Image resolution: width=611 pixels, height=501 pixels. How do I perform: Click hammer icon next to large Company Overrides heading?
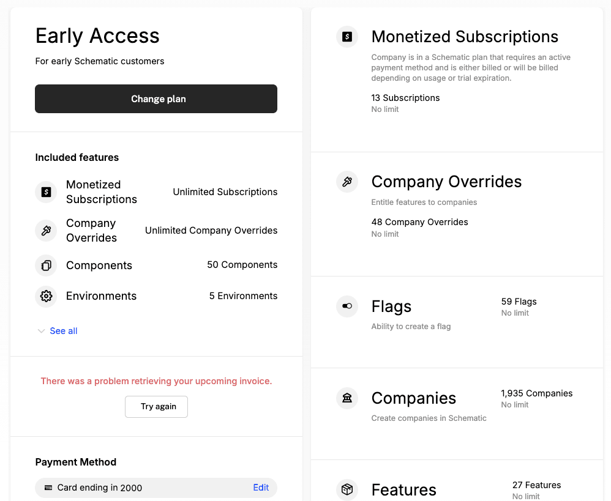tap(347, 182)
